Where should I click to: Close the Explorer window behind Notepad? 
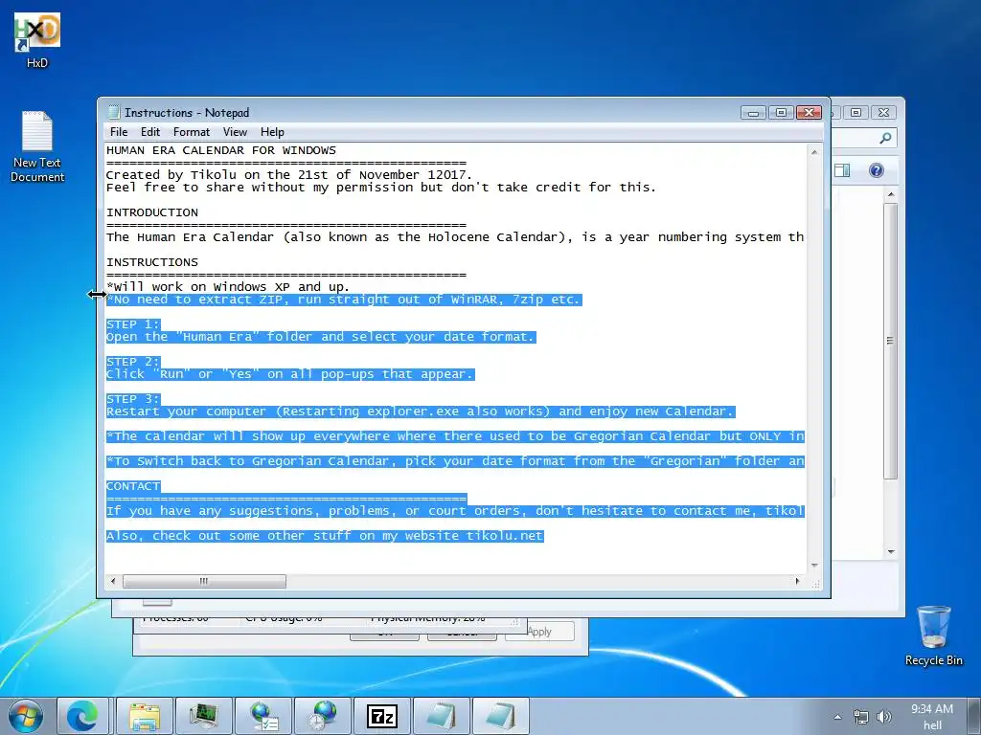tap(883, 113)
